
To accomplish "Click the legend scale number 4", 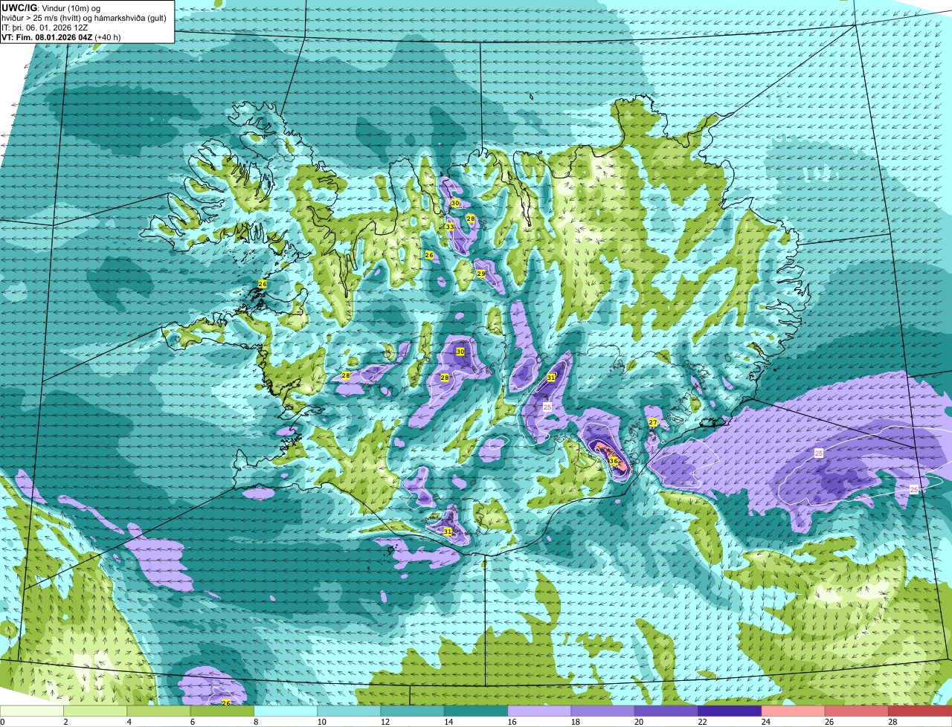I will (x=129, y=722).
